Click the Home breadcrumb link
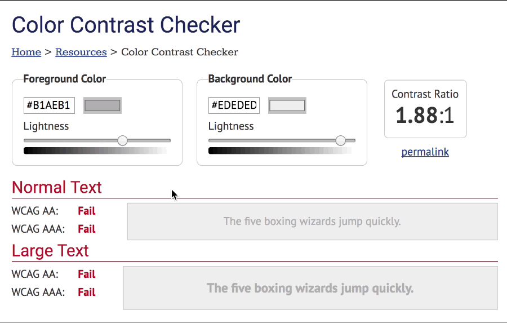 coord(26,52)
